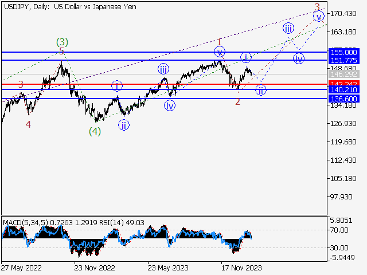Click the 163.180 price axis label
The image size is (367, 275).
(343, 32)
